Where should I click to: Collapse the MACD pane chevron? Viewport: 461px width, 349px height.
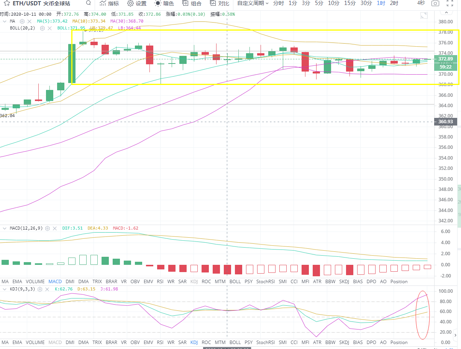click(5, 228)
